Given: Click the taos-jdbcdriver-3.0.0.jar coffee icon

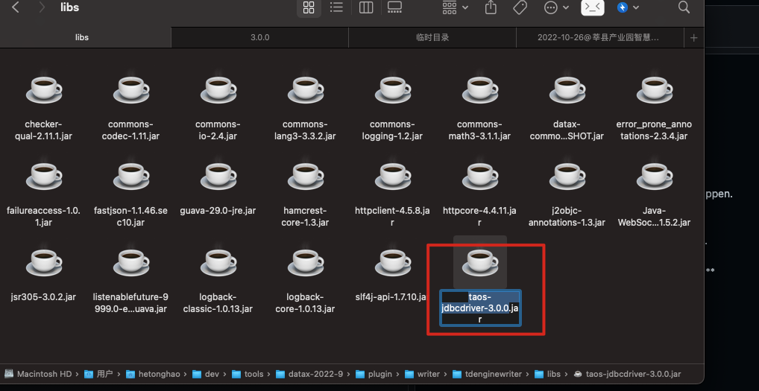Looking at the screenshot, I should [x=479, y=262].
